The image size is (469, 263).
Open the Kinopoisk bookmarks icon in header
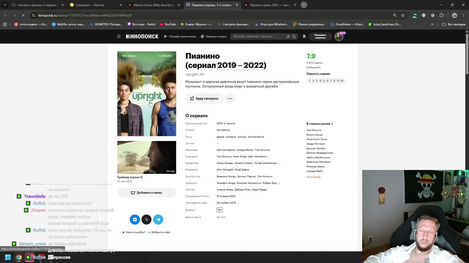[304, 37]
